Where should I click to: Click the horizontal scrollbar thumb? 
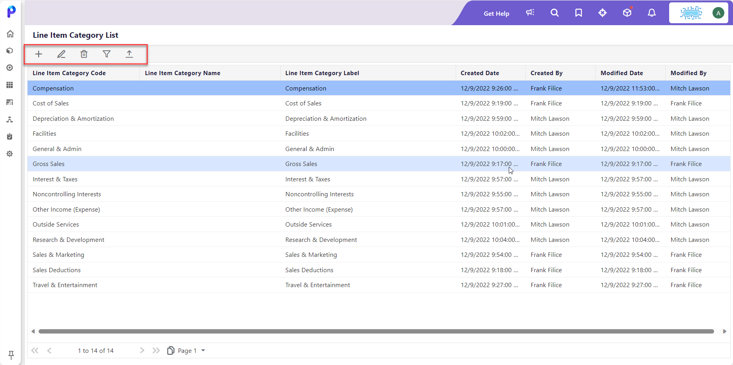click(x=376, y=331)
